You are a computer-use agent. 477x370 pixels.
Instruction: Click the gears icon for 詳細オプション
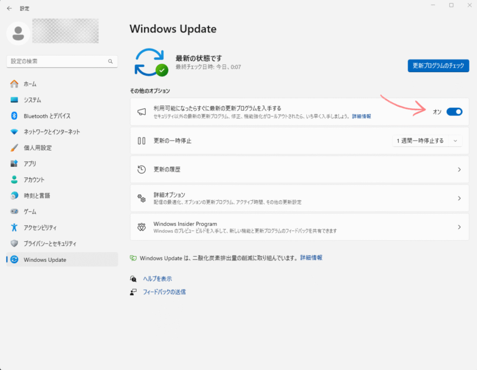[x=142, y=199]
